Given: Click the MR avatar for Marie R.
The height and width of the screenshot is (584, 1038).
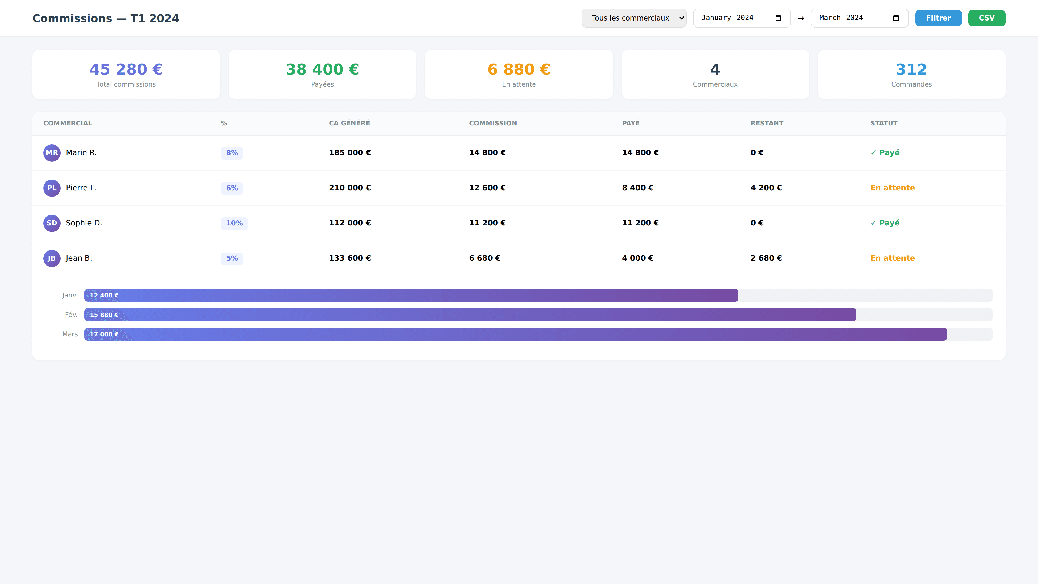Looking at the screenshot, I should (x=52, y=153).
